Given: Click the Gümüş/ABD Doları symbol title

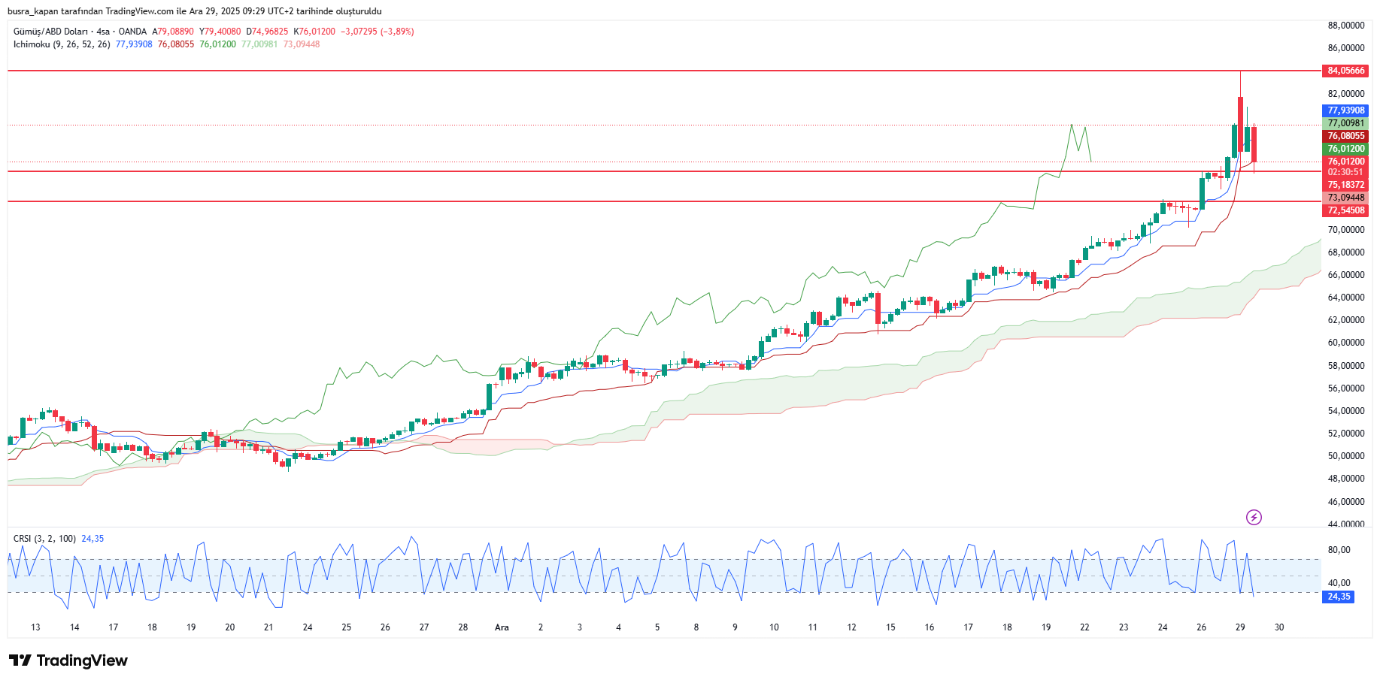Looking at the screenshot, I should pyautogui.click(x=50, y=32).
